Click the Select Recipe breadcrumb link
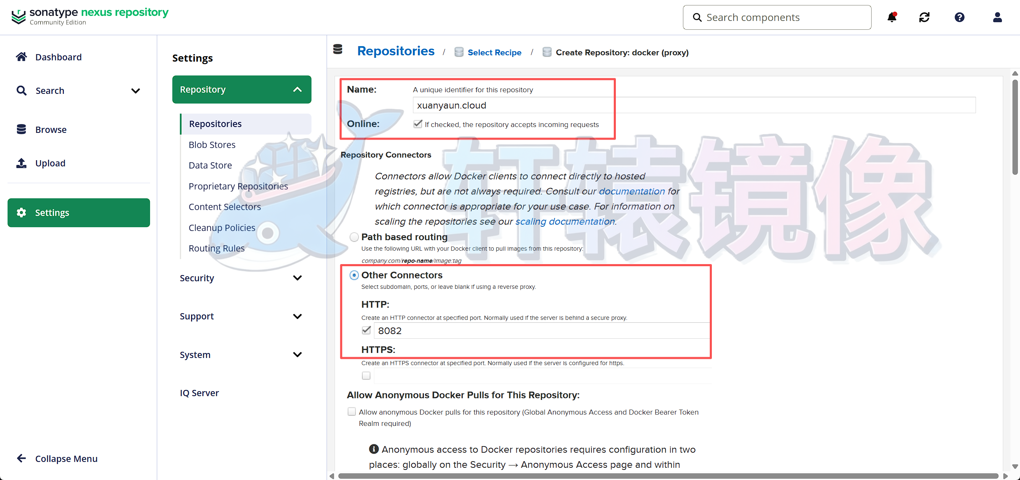1020x480 pixels. click(495, 52)
